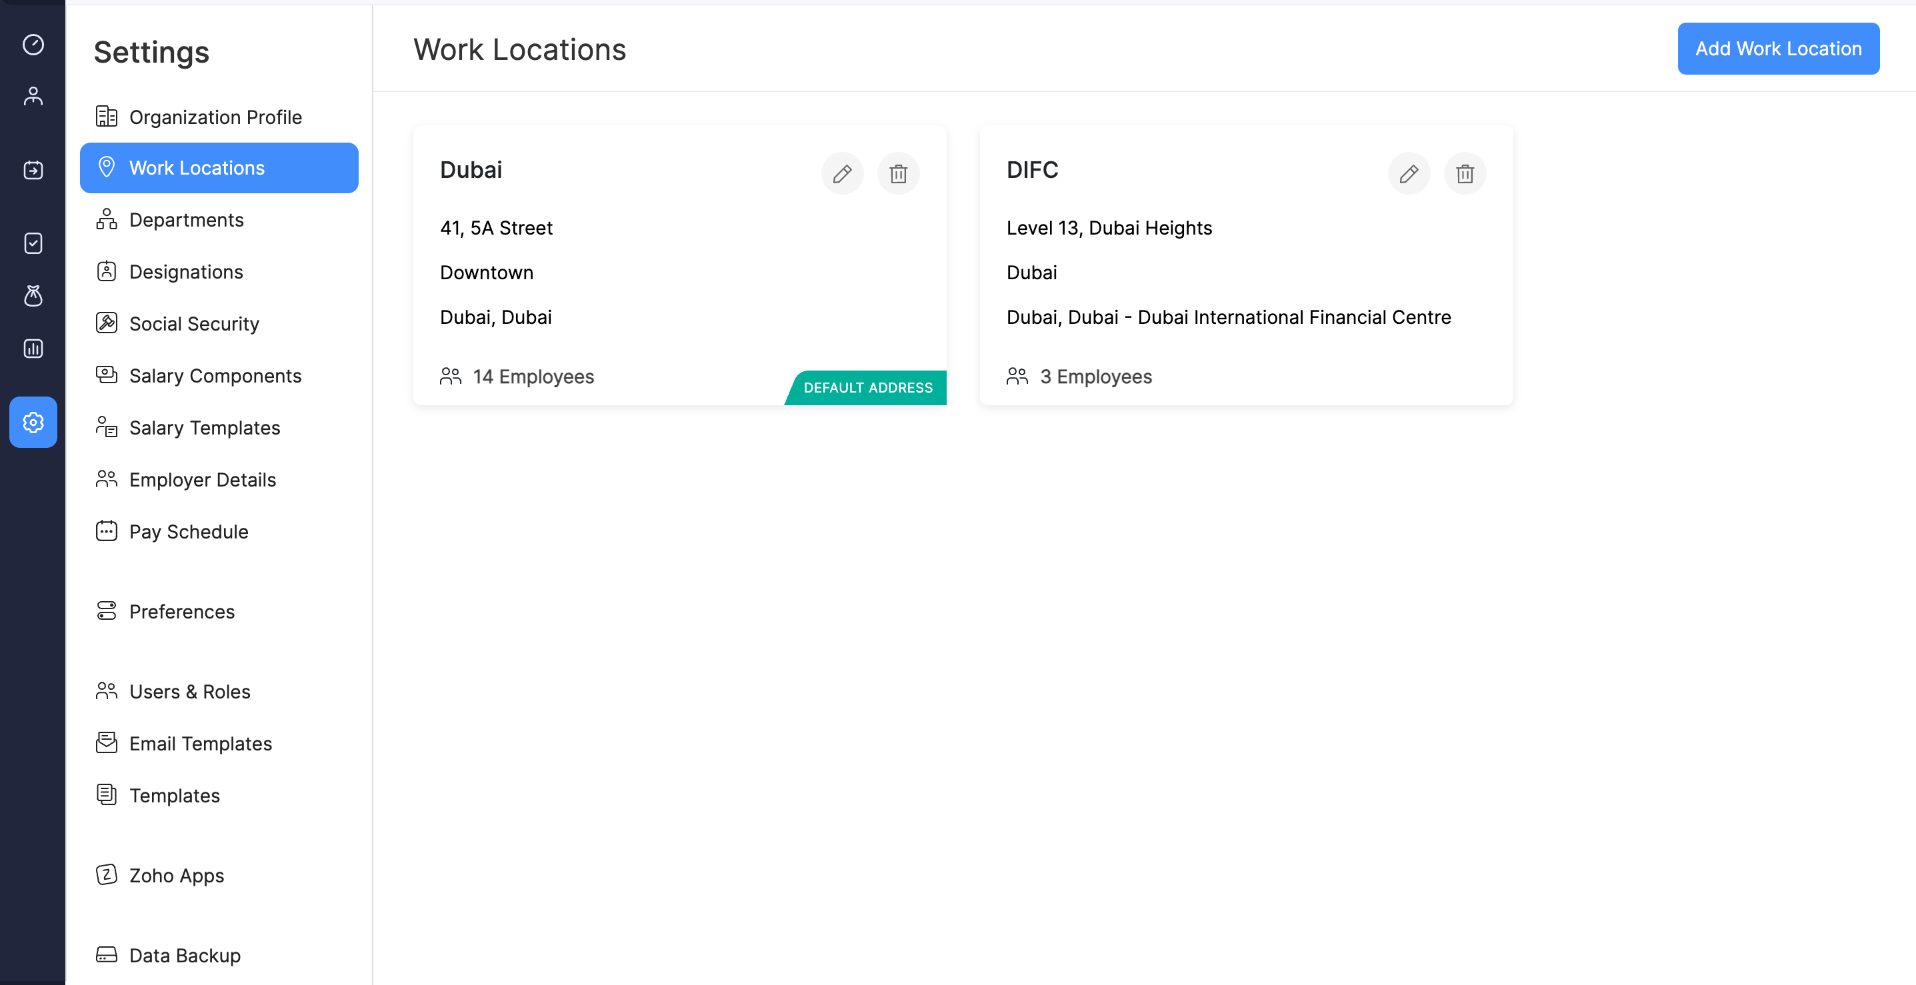Image resolution: width=1916 pixels, height=985 pixels.
Task: Open Loans via the money bag icon
Action: [33, 296]
